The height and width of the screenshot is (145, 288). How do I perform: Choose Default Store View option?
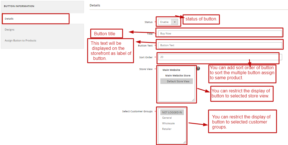tap(178, 81)
